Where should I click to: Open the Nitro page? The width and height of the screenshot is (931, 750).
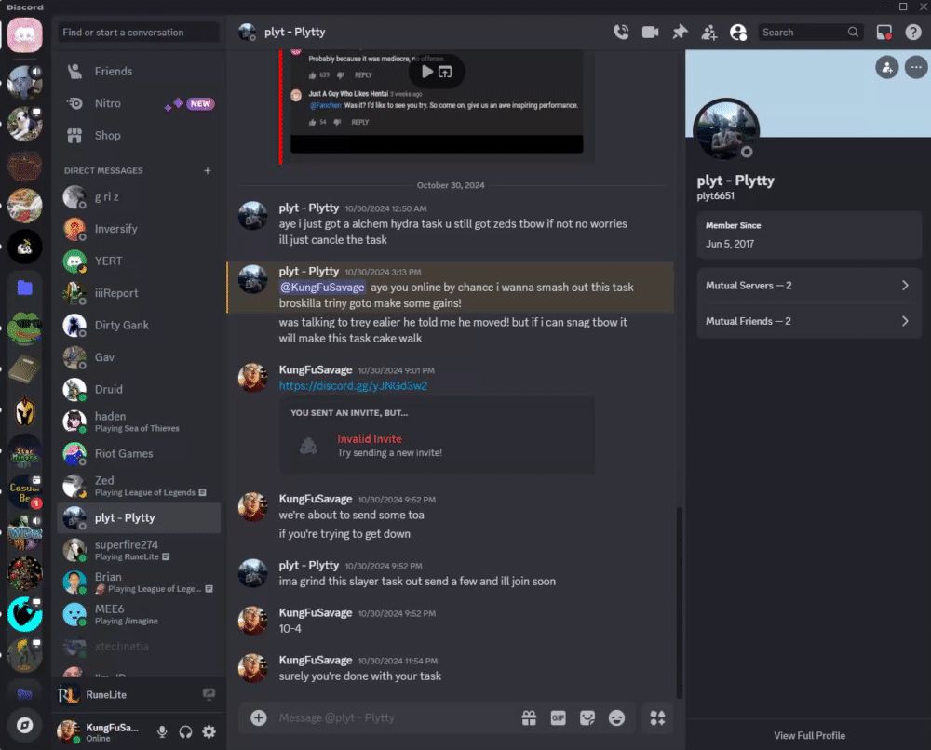(x=139, y=103)
